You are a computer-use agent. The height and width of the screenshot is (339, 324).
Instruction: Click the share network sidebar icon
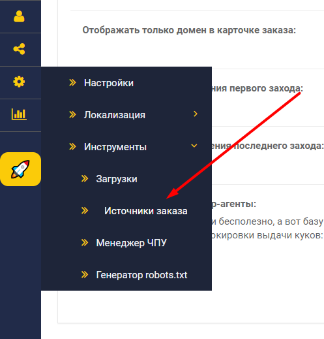point(19,49)
